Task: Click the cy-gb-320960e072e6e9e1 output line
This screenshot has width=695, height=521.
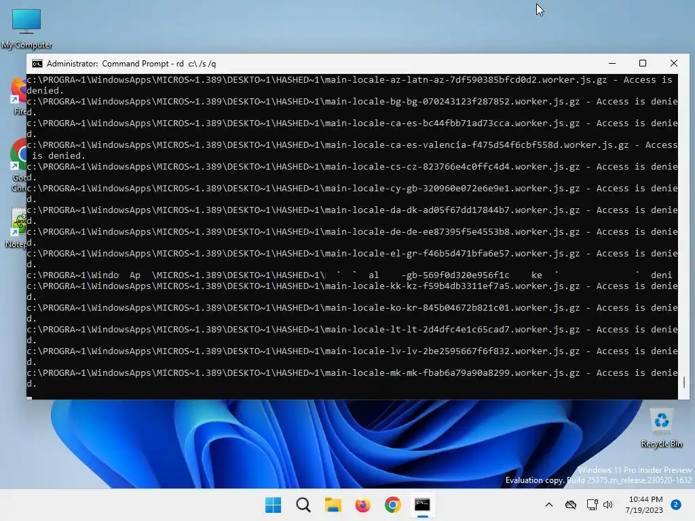Action: [x=352, y=193]
